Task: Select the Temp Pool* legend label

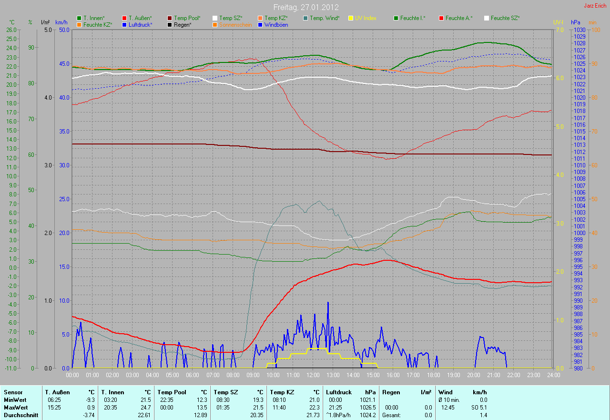Action: coord(187,18)
